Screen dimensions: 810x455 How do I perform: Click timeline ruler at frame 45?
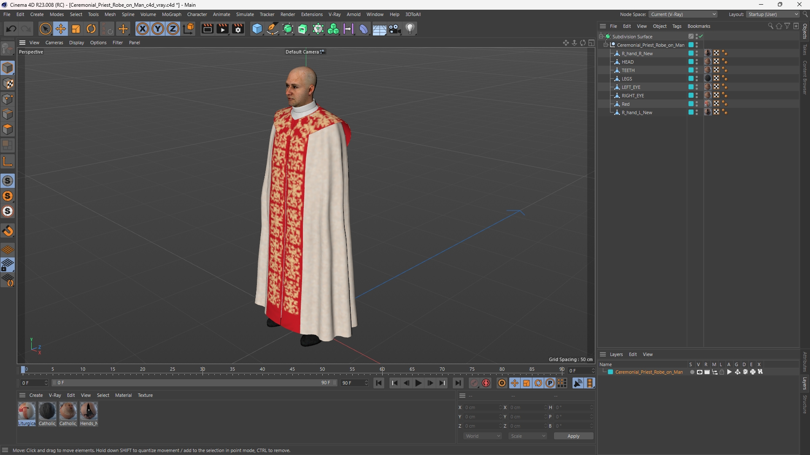[292, 369]
